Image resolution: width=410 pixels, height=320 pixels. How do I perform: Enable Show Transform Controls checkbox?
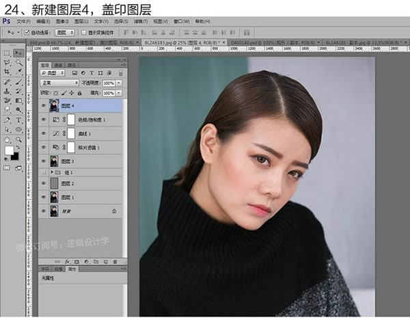tap(83, 32)
